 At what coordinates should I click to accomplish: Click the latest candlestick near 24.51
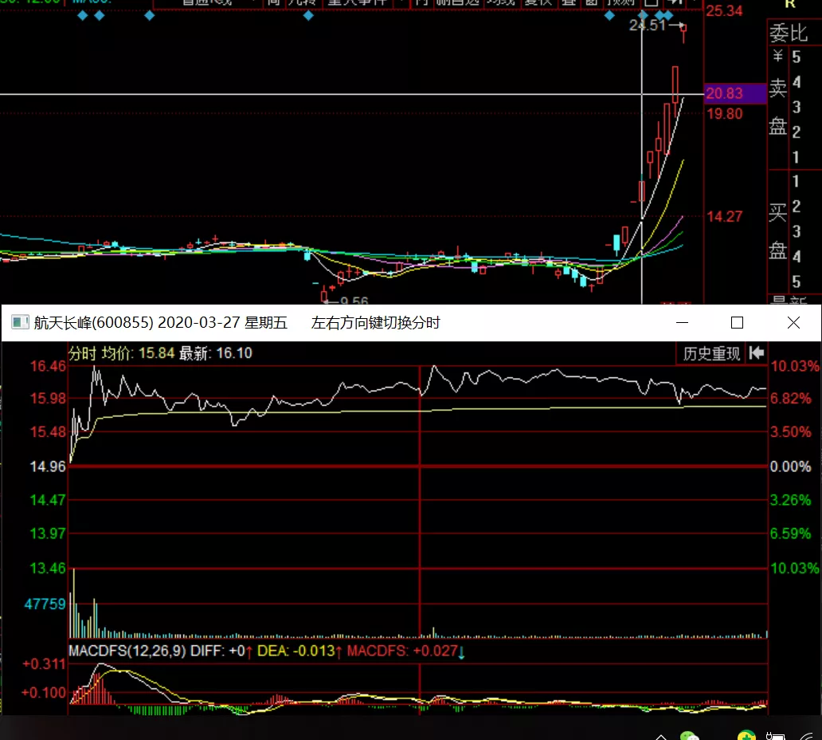[683, 33]
